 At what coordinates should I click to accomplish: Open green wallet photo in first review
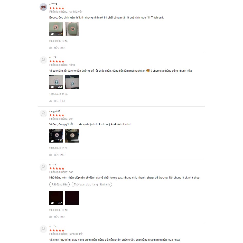pyautogui.click(x=72, y=29)
